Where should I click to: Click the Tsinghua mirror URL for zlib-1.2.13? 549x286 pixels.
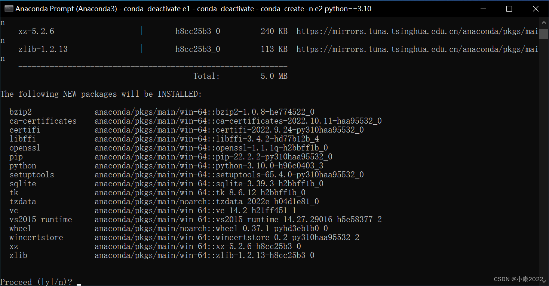[417, 49]
